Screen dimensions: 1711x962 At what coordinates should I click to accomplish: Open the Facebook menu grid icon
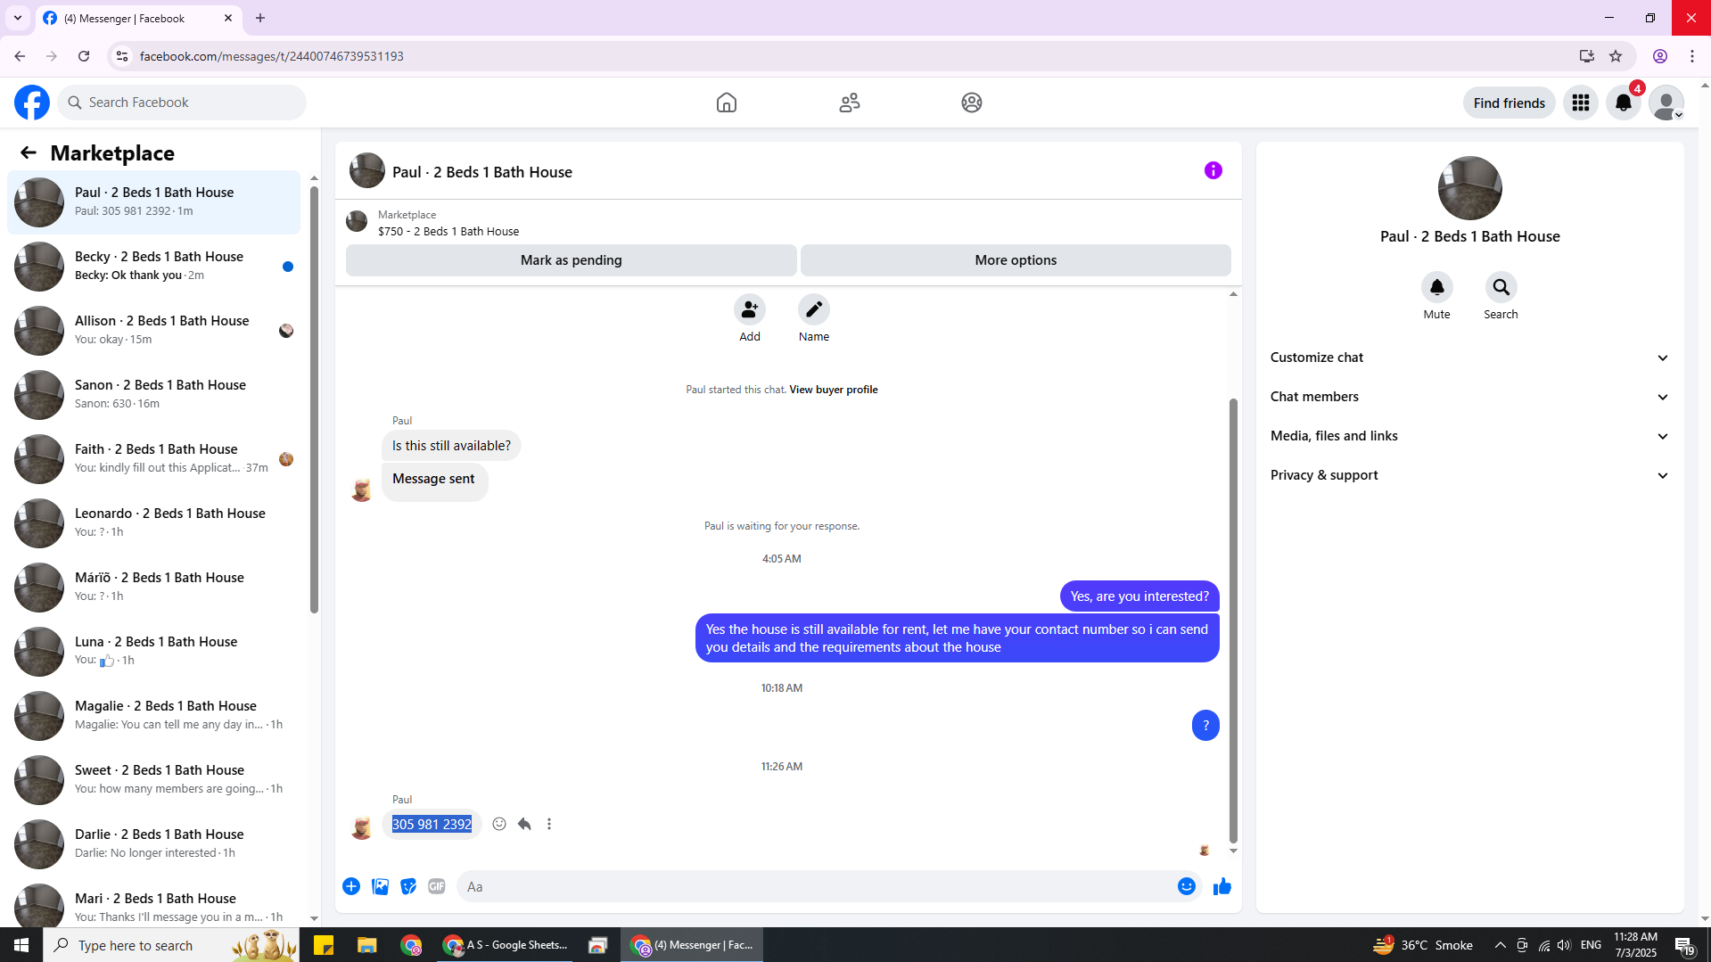1581,103
